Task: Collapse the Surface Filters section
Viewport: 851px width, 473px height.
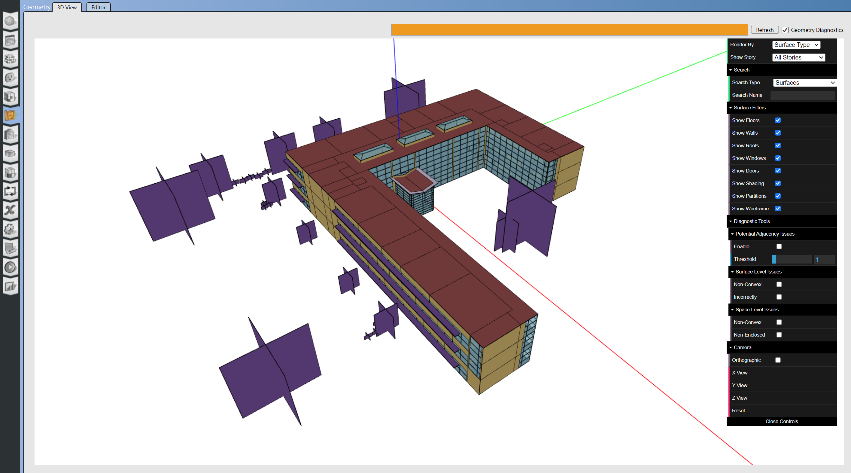Action: [x=749, y=108]
